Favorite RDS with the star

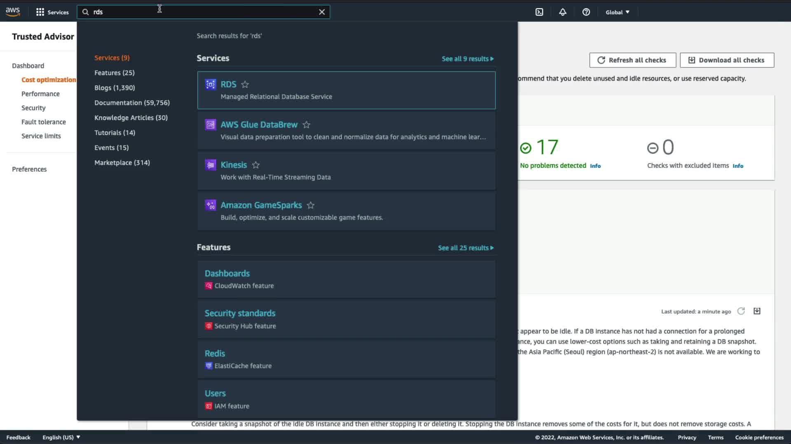[245, 84]
